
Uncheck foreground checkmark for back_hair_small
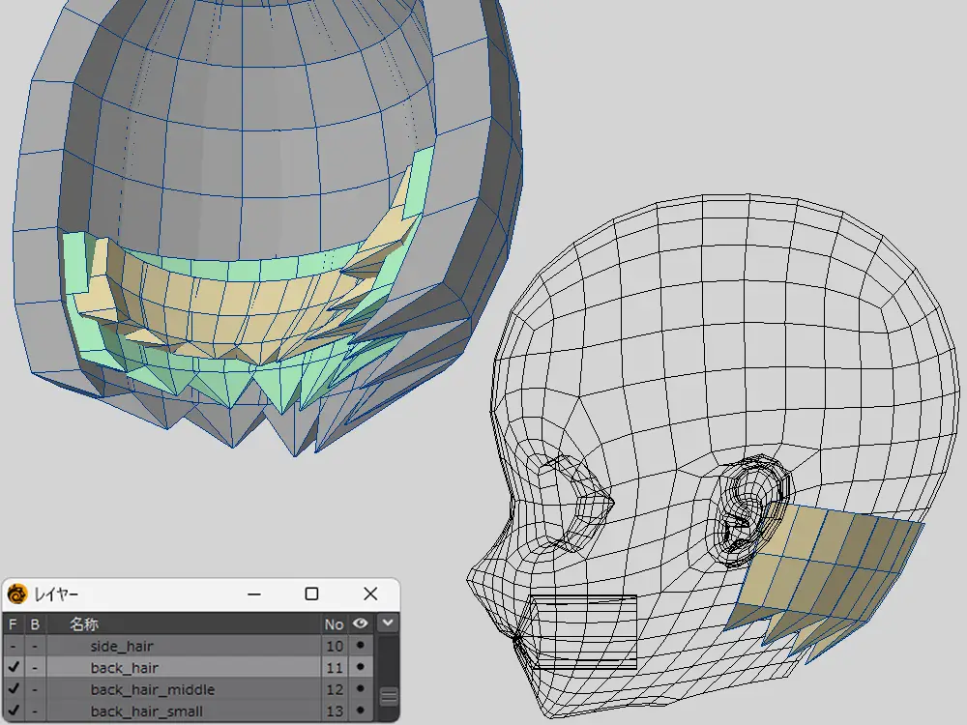13,712
